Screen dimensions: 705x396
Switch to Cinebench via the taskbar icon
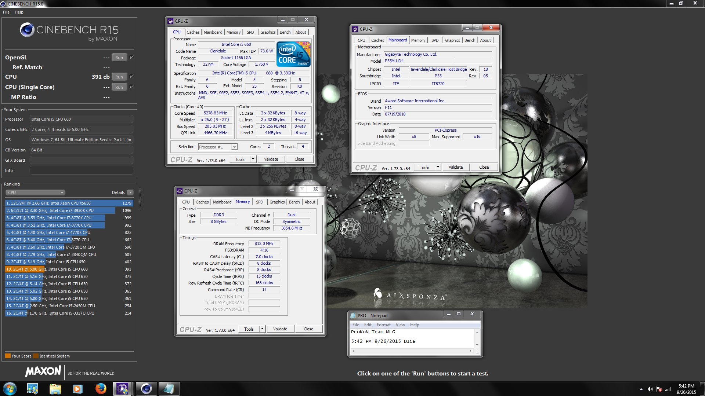coord(146,389)
